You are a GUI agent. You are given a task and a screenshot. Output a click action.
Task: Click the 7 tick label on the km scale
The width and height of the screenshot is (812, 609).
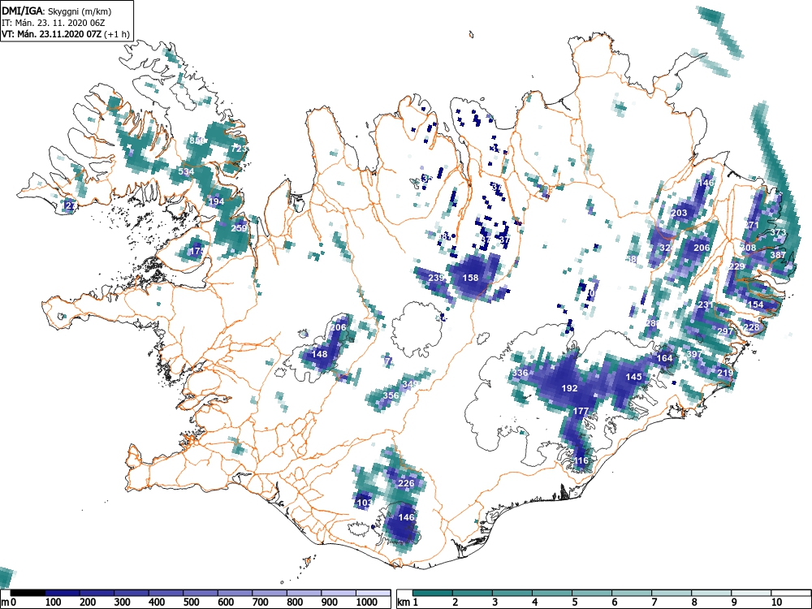(654, 602)
